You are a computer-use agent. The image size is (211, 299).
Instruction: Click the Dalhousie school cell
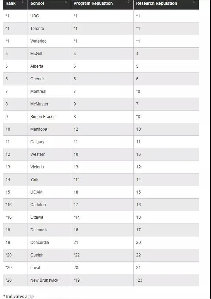click(39, 230)
